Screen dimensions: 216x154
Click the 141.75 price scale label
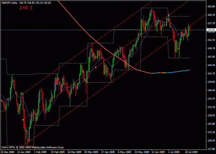click(211, 74)
